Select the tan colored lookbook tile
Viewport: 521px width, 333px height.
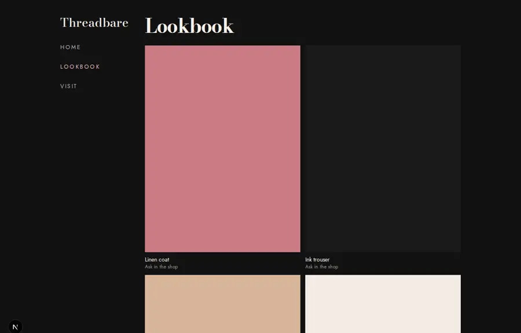click(222, 304)
